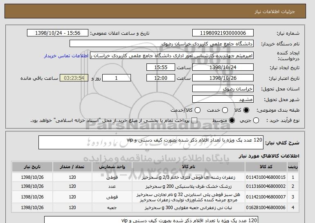Select item code 0113160046800002
315x223 pixels.
[x=266, y=187]
